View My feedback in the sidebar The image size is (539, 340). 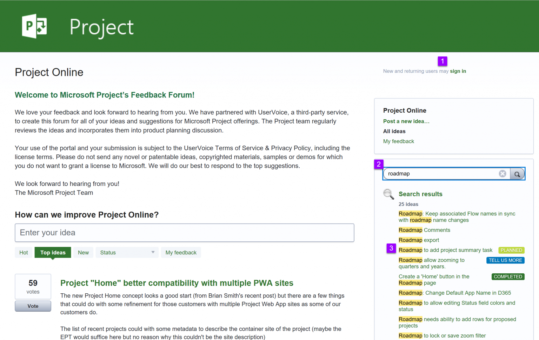click(399, 141)
